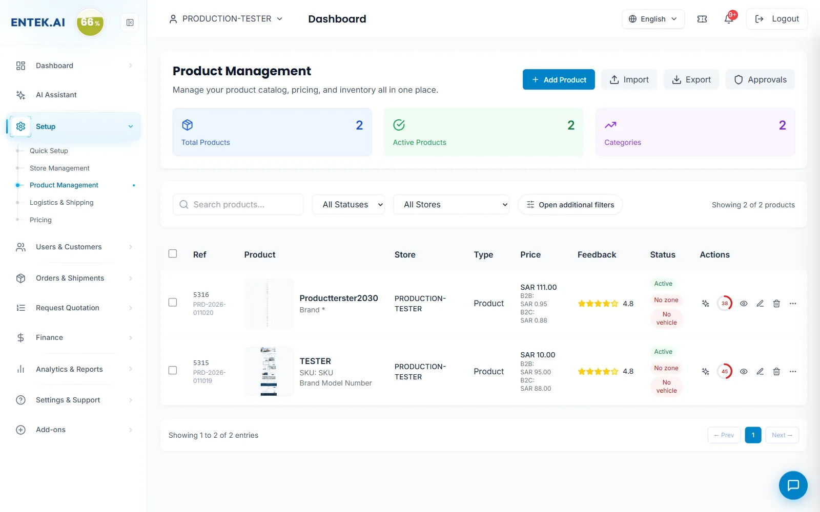The width and height of the screenshot is (820, 512).
Task: Open Store Management submenu item
Action: pyautogui.click(x=59, y=168)
